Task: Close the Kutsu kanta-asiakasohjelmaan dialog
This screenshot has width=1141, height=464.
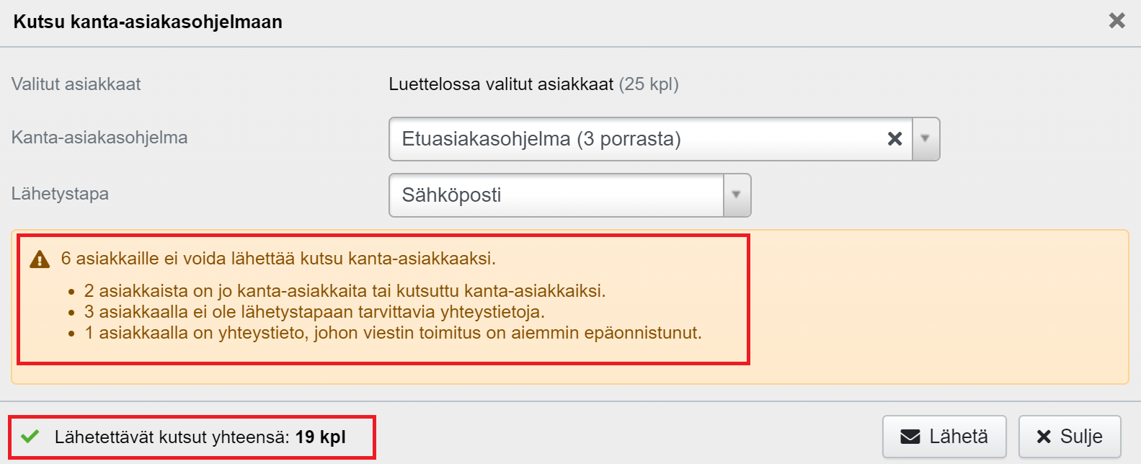Action: coord(1116,21)
